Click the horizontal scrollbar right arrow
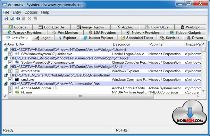This screenshot has height=136, width=210. click(x=198, y=96)
